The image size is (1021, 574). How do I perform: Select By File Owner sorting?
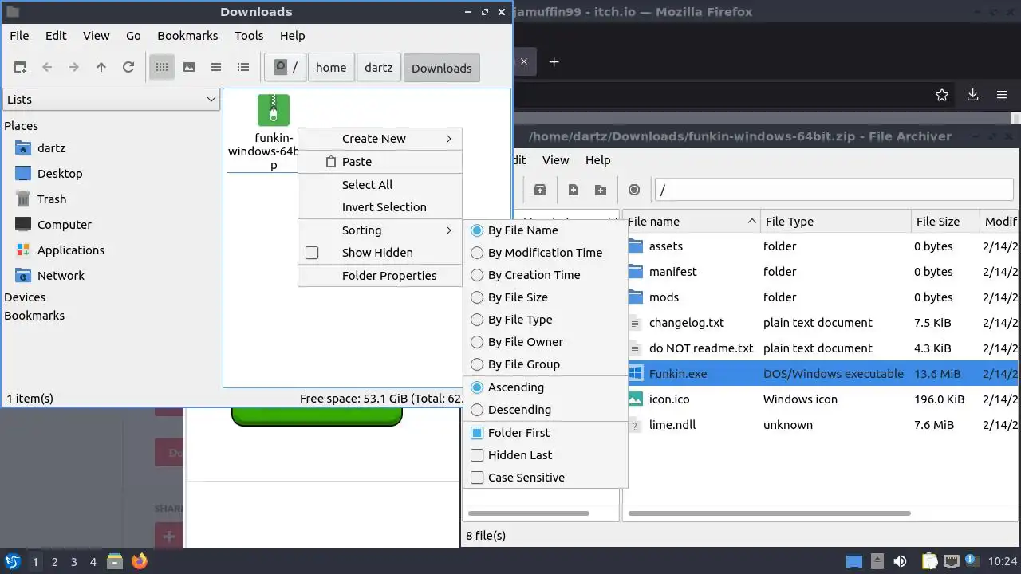546,342
